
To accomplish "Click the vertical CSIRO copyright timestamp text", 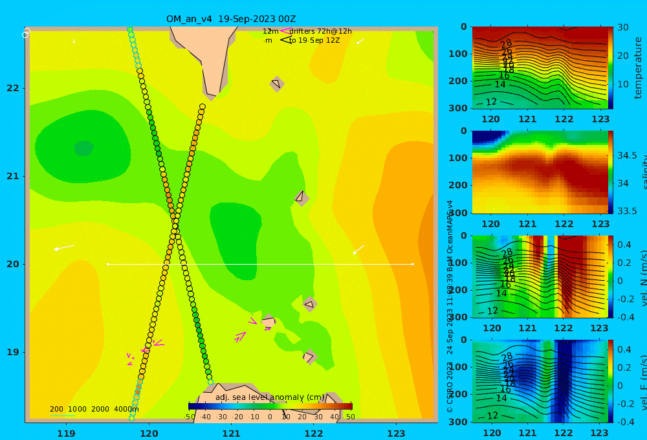I will click(450, 306).
